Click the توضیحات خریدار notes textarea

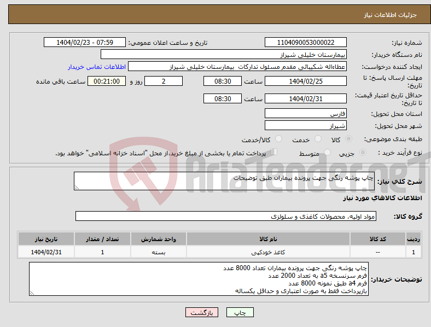coord(199,279)
